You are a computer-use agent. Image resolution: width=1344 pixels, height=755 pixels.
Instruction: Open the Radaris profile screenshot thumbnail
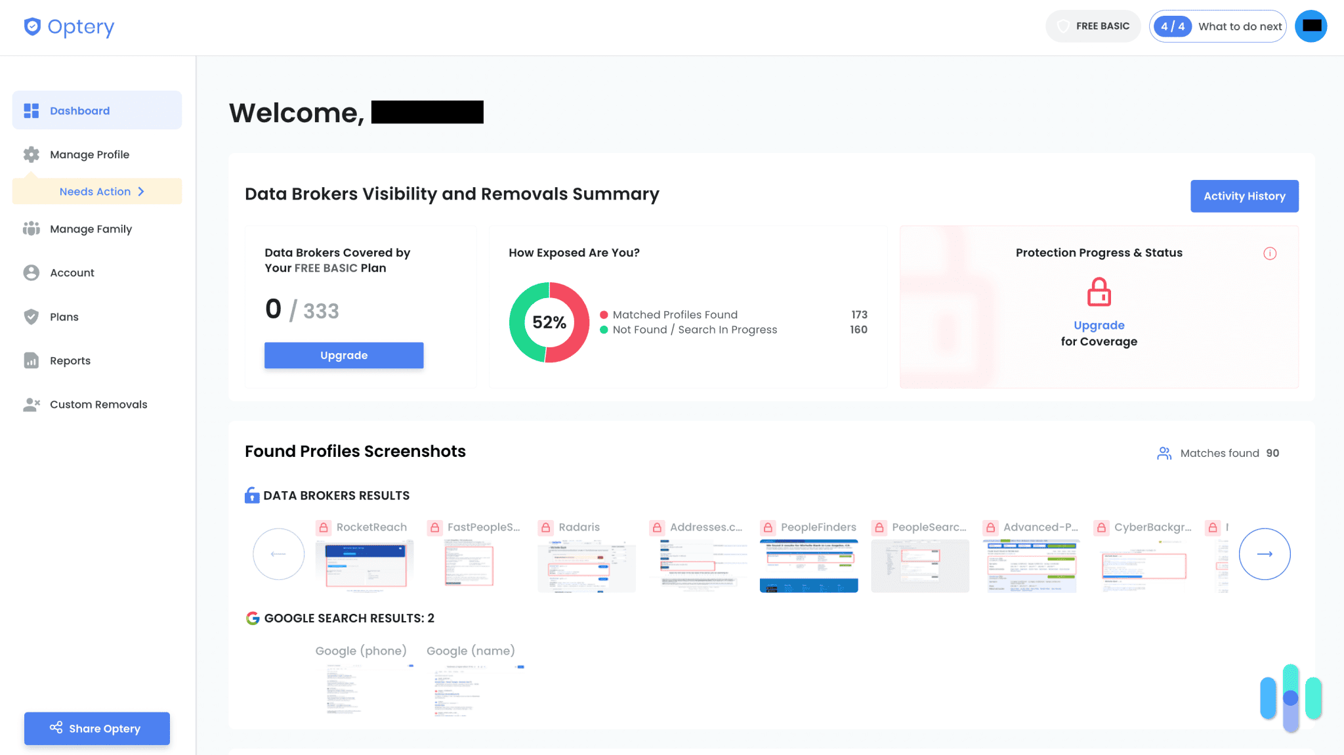coord(586,565)
